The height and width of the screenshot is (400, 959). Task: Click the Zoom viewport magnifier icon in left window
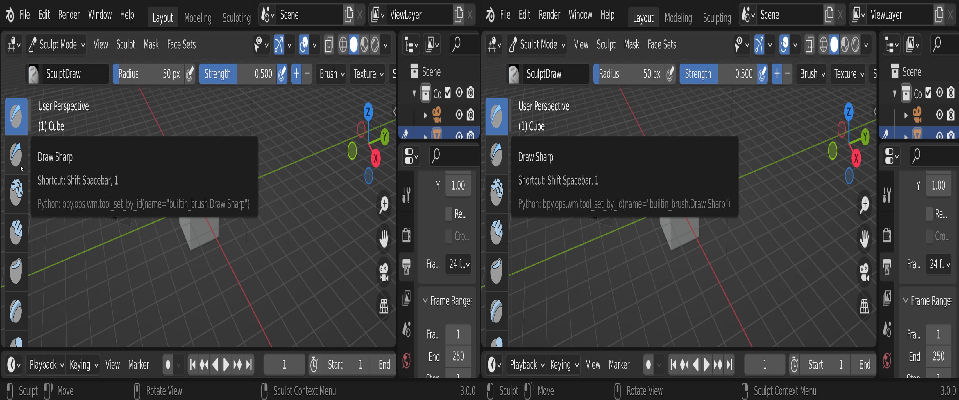click(384, 205)
